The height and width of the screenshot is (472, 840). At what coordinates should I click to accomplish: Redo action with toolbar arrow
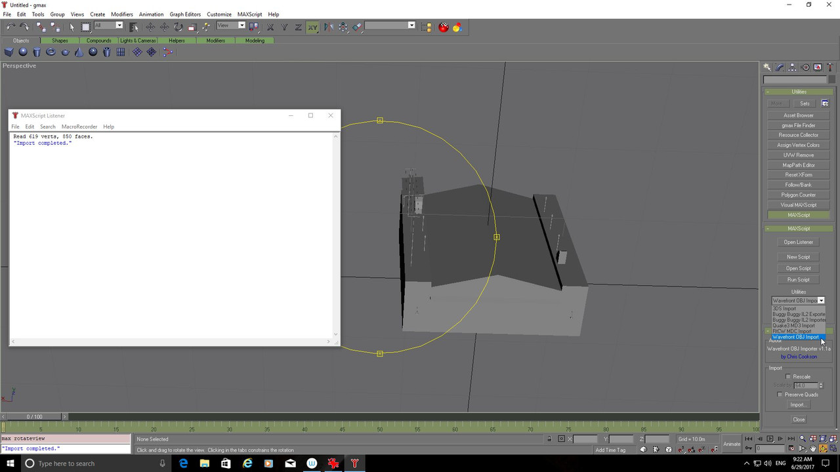[x=24, y=26]
